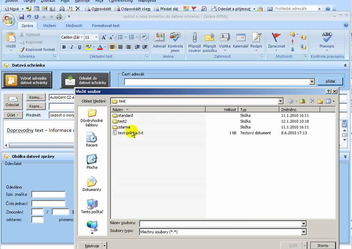Open bullet list options
Viewport: 352px width, 249px height.
(x=126, y=37)
